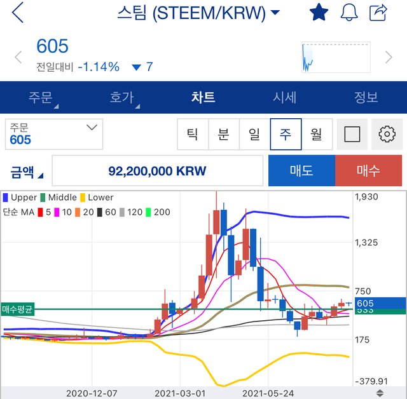The image size is (407, 399).
Task: Go to previous coin arrow
Action: 18,57
